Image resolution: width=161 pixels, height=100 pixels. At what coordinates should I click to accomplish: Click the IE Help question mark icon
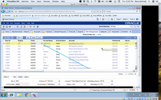click(x=137, y=19)
